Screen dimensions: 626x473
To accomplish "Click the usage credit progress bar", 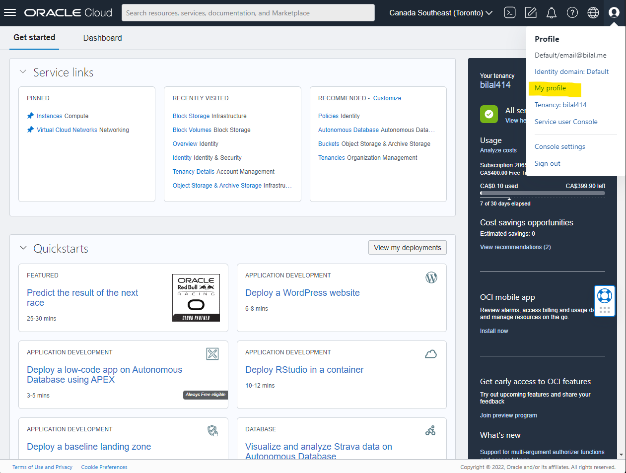I will coord(543,193).
